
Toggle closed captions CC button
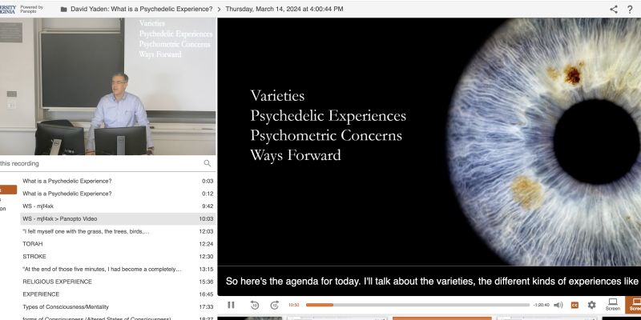point(574,305)
